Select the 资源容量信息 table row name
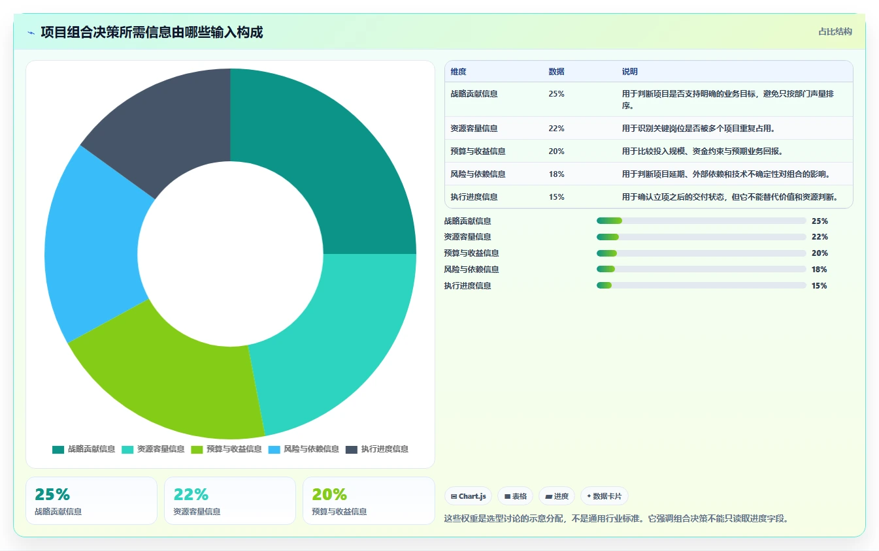 [474, 129]
